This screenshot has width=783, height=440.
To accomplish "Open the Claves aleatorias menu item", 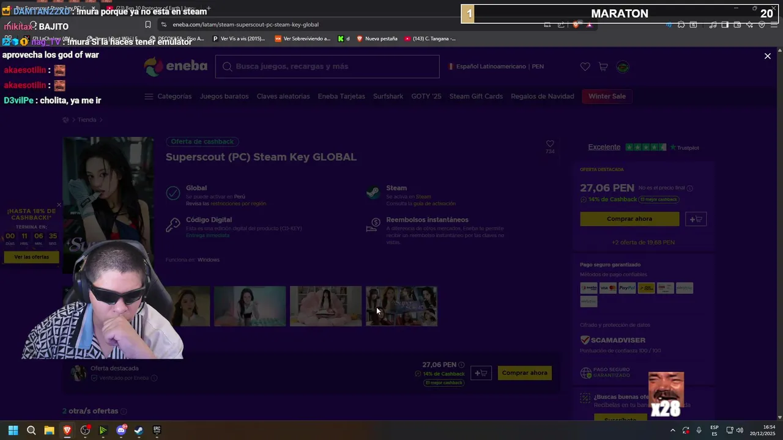I will (x=283, y=97).
